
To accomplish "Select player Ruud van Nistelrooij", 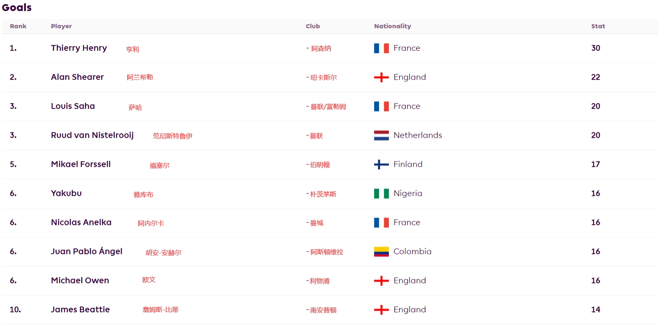I will click(x=92, y=135).
